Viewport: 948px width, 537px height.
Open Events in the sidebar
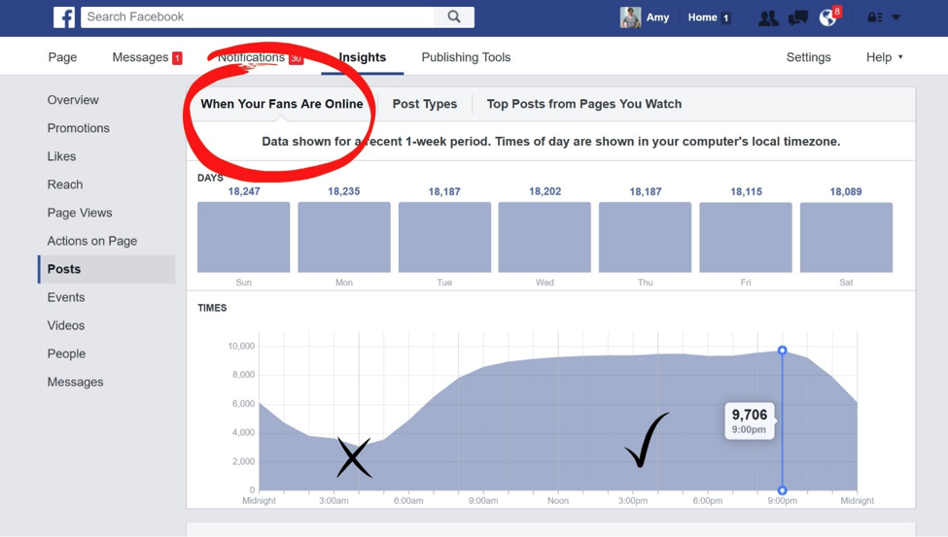tap(66, 297)
